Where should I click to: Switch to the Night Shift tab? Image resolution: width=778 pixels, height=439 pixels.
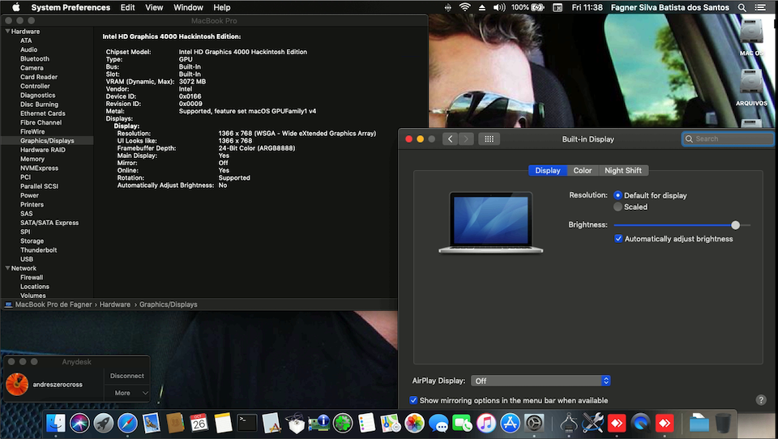(x=623, y=170)
